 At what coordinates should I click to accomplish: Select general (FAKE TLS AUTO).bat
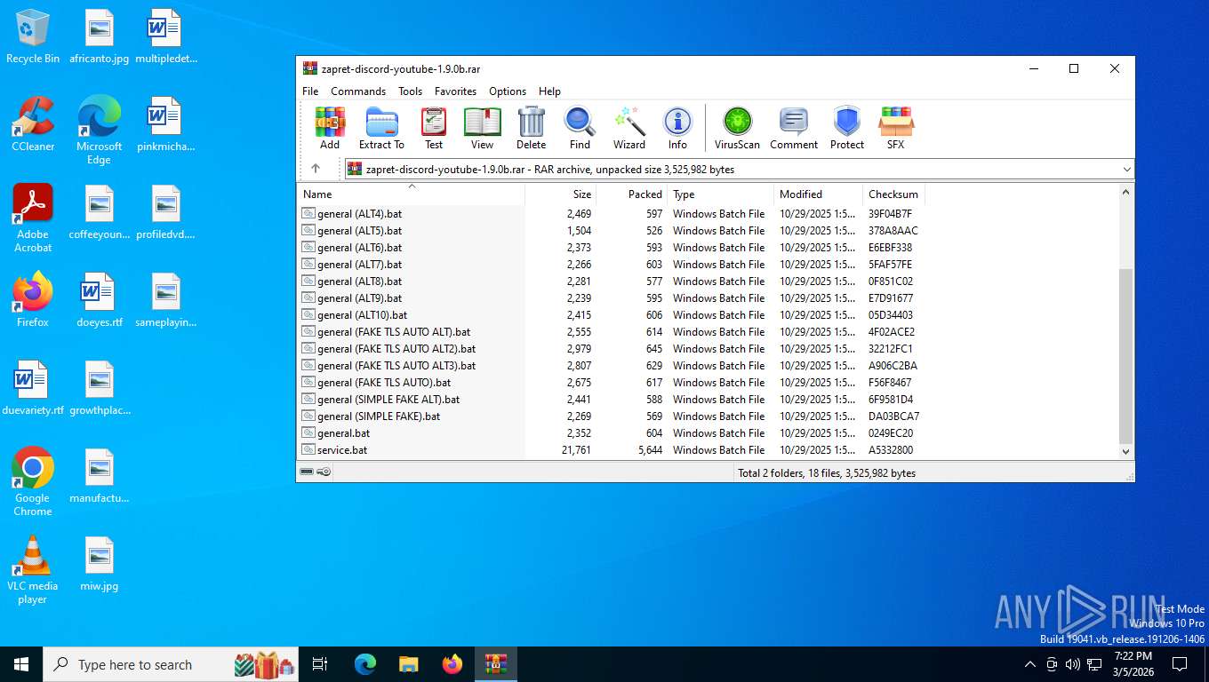point(384,383)
